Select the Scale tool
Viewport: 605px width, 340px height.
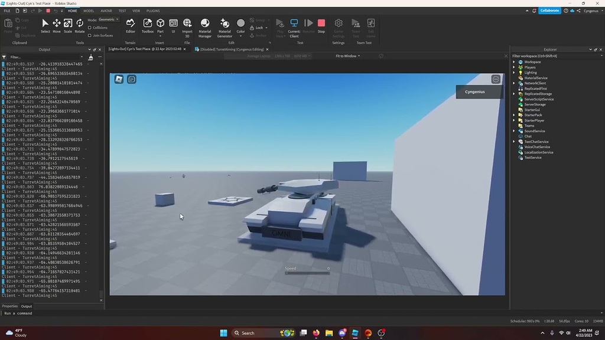click(x=67, y=25)
